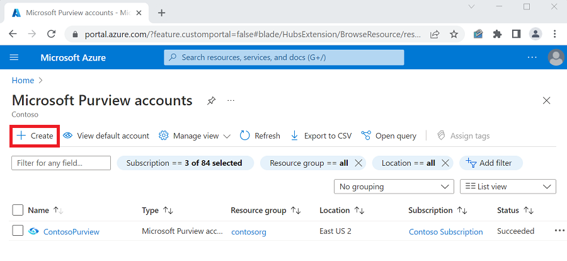Expand the List view dropdown

point(508,187)
